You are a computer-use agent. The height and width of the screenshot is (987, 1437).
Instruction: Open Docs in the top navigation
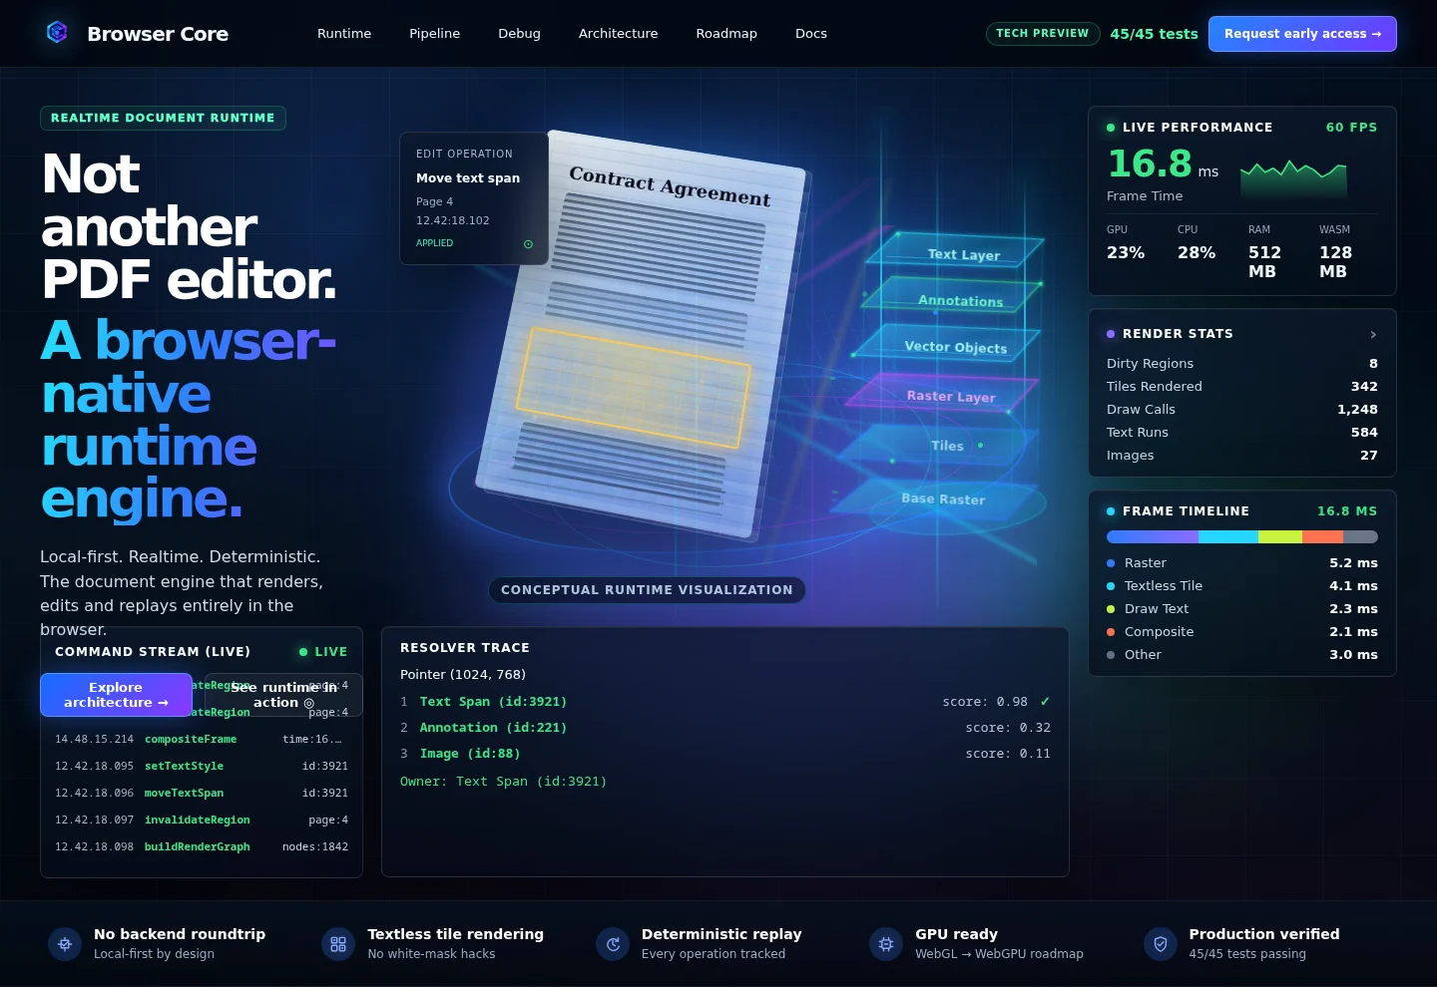811,34
